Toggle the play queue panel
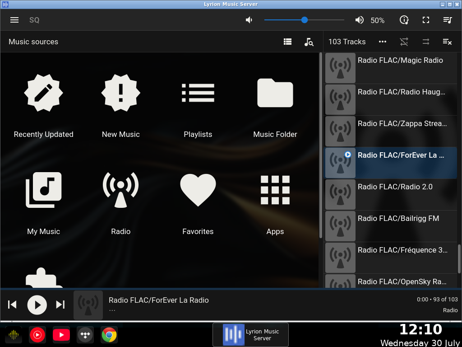462x347 pixels. [x=448, y=20]
